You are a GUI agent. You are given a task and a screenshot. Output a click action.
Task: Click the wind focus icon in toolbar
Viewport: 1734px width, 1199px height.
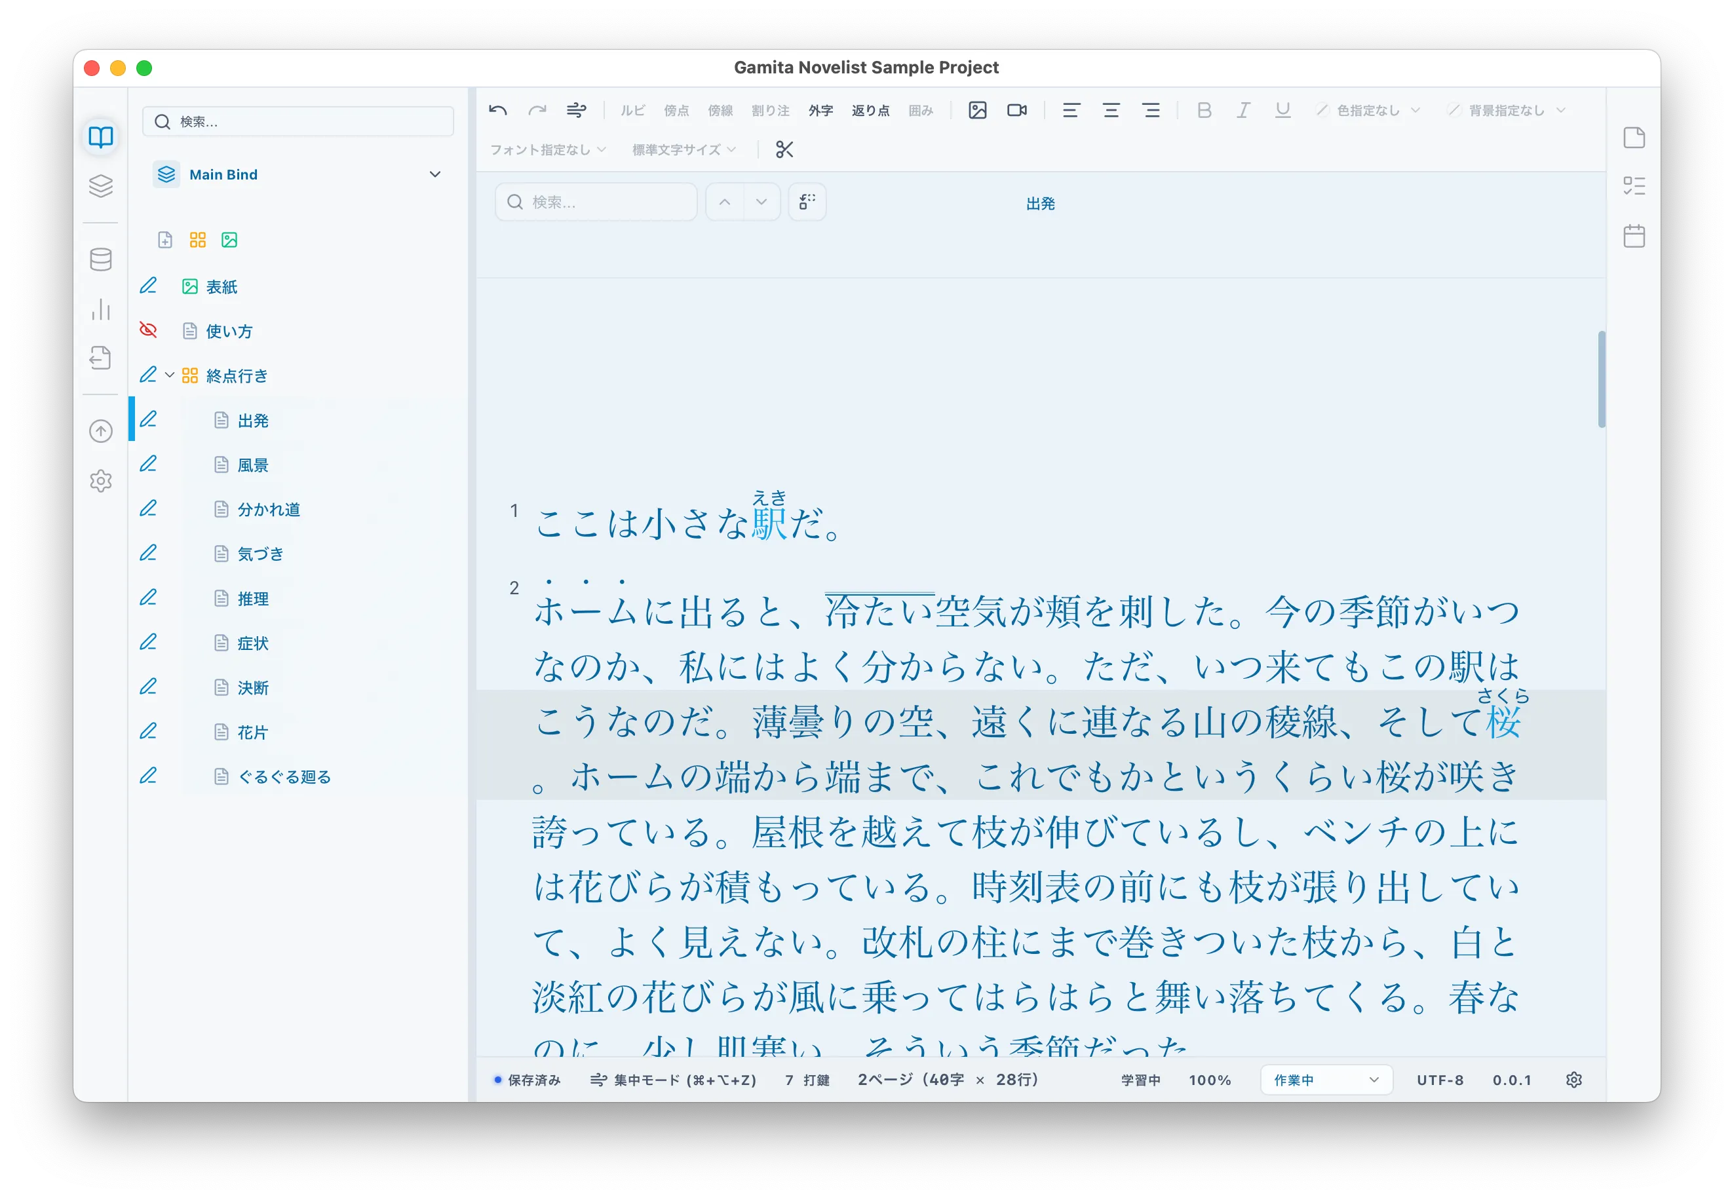coord(576,111)
